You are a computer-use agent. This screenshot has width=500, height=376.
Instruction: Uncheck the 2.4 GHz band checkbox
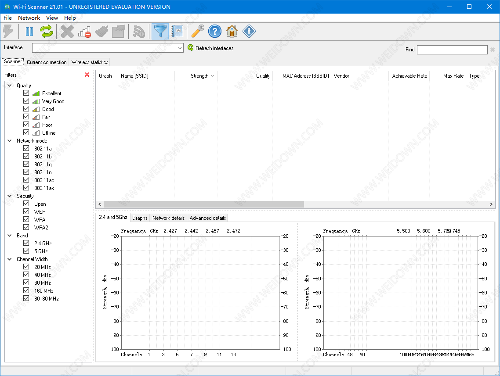[x=26, y=243]
